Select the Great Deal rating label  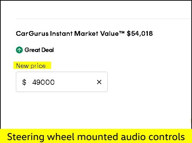point(39,50)
